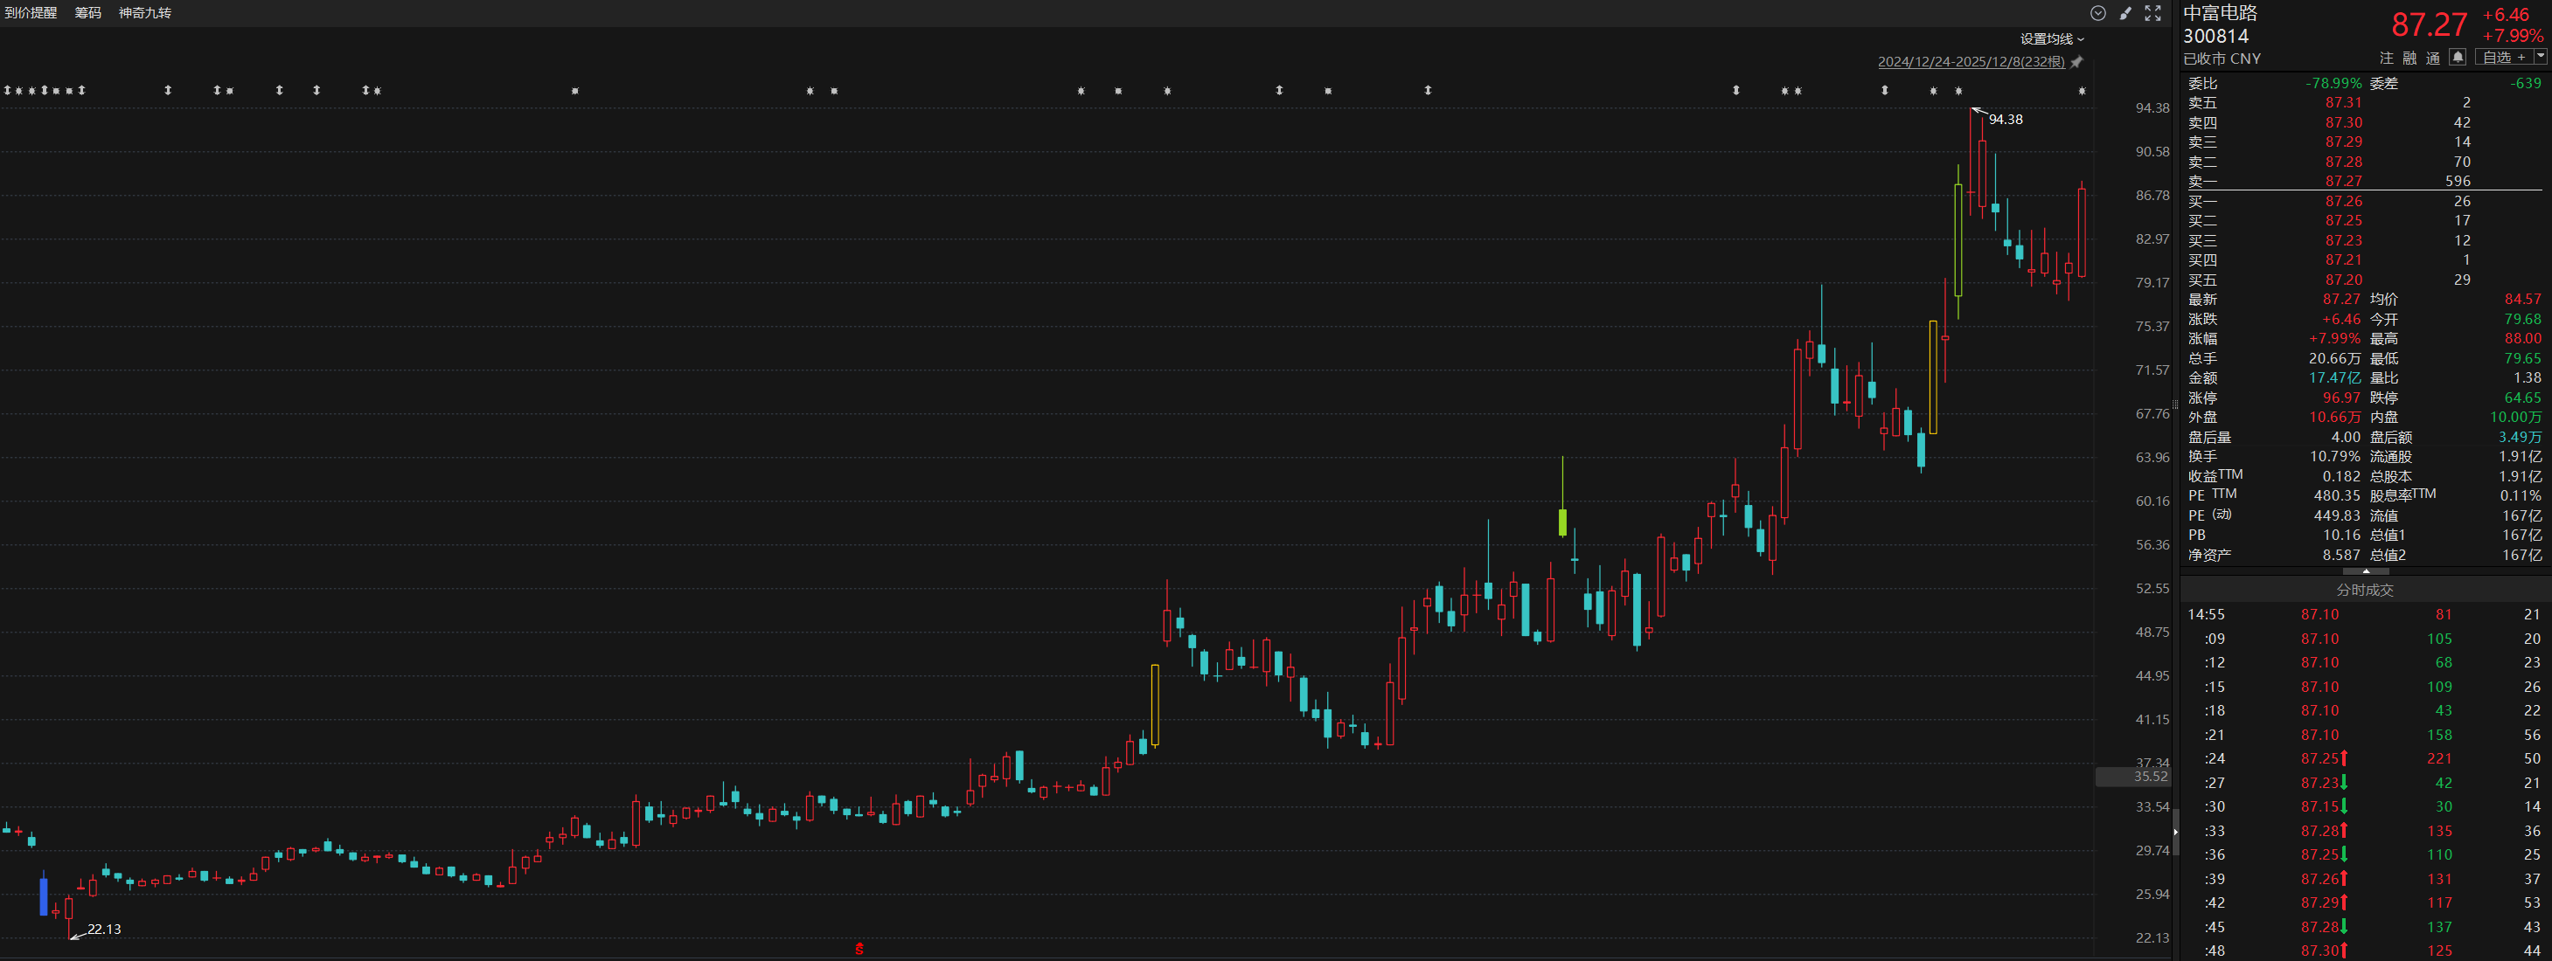Collapse the quote details panel arrow
2552x961 pixels.
2366,571
